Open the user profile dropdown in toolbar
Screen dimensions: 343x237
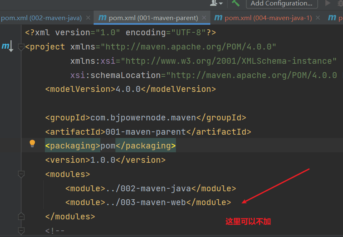tap(216, 3)
